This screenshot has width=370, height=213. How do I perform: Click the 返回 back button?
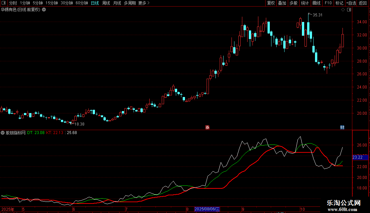coord(363,3)
